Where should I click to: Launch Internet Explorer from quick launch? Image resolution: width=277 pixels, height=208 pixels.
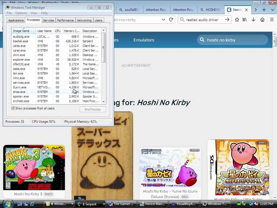tap(32, 204)
